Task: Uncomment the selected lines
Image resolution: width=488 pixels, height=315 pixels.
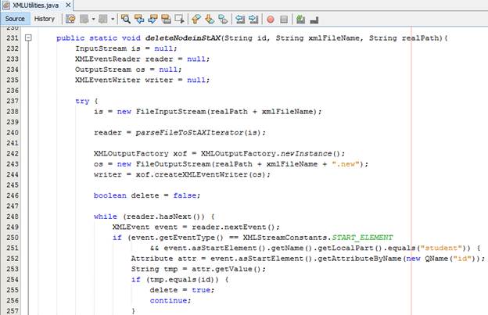Action: tap(314, 20)
